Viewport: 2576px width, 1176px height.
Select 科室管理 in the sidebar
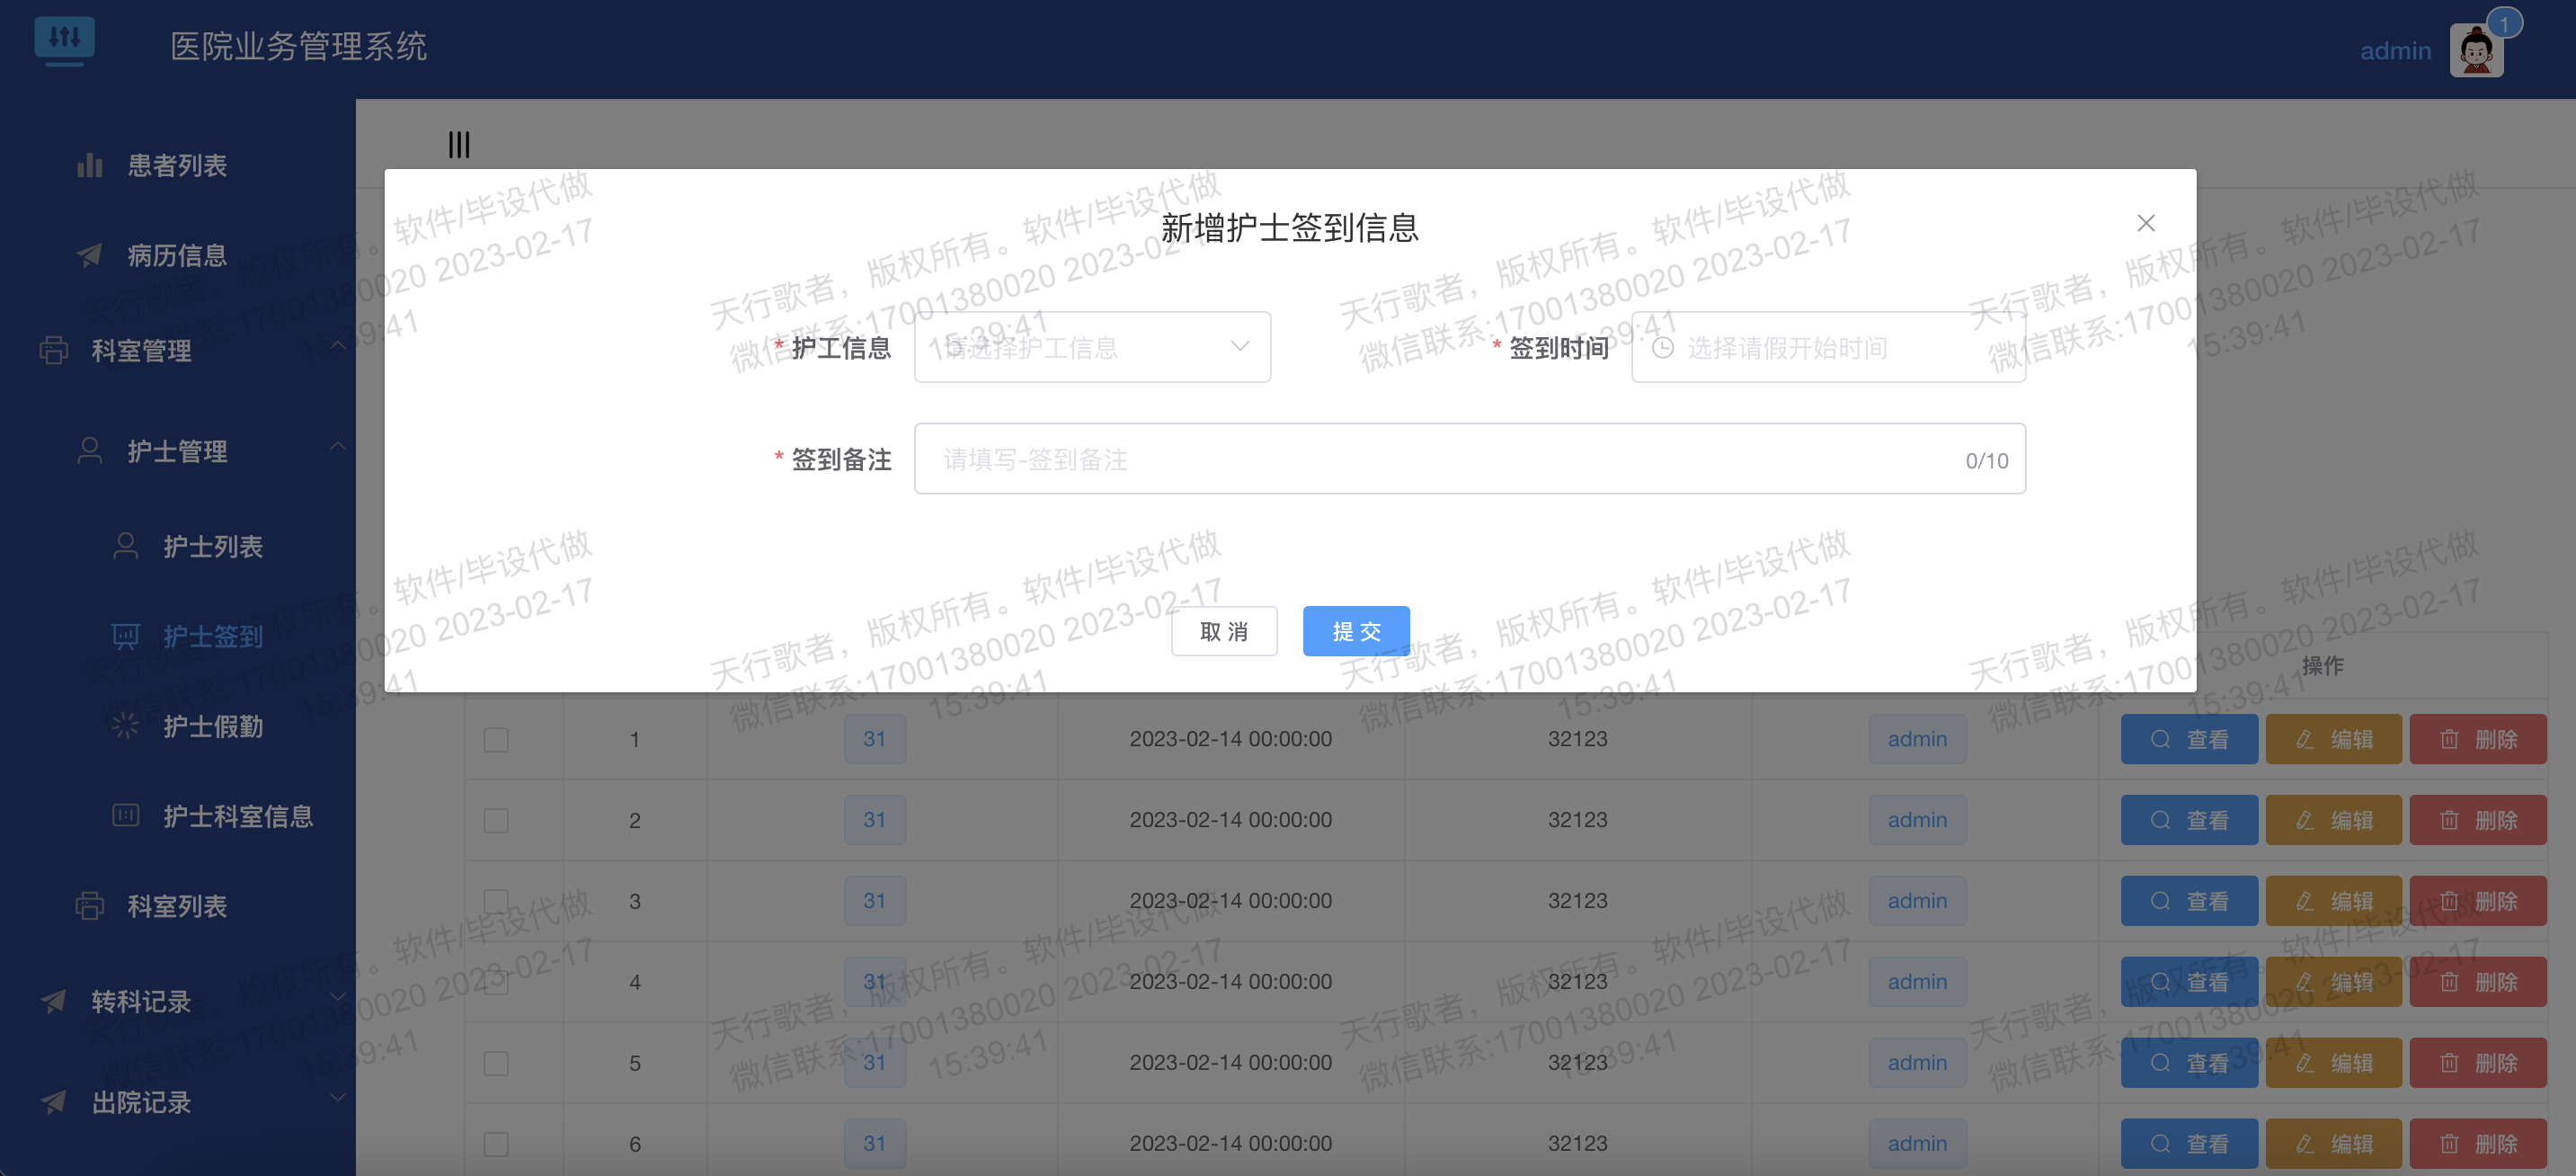[x=143, y=351]
